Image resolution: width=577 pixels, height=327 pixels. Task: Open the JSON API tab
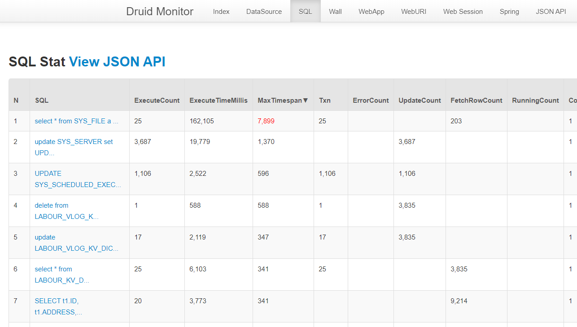coord(551,11)
